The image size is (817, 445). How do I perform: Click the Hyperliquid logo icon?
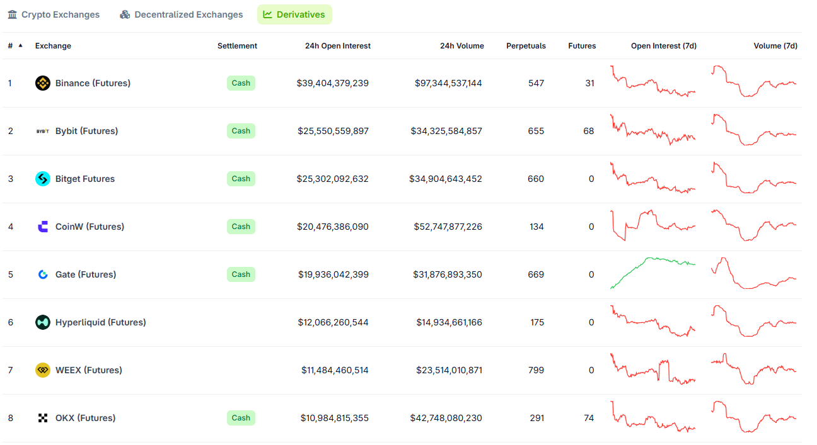pos(43,322)
